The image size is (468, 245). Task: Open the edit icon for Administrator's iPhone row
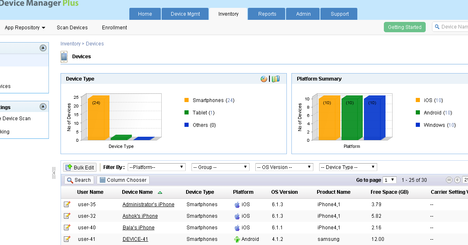pyautogui.click(x=68, y=204)
